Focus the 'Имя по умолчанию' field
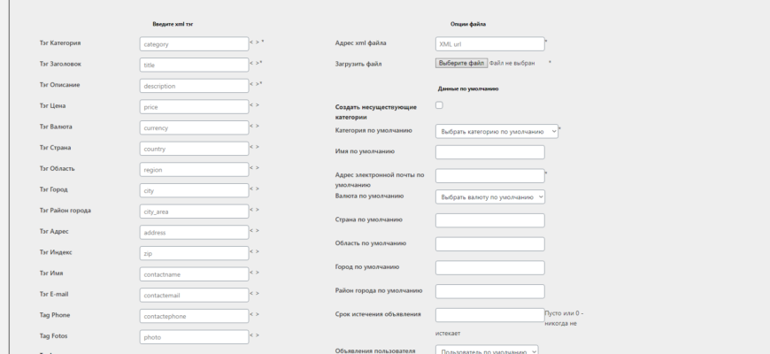 489,152
